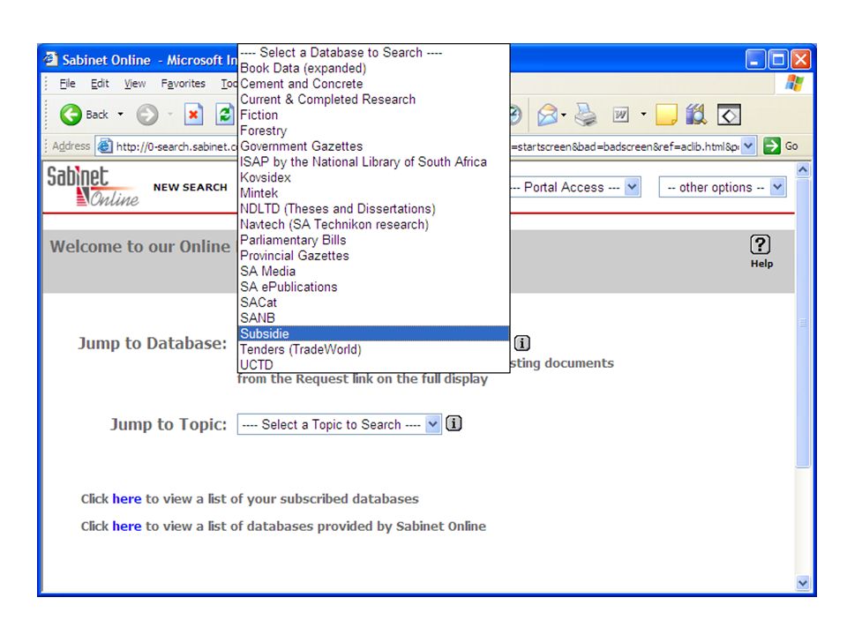
Task: Select ISAP by the National Library option
Action: pyautogui.click(x=373, y=162)
